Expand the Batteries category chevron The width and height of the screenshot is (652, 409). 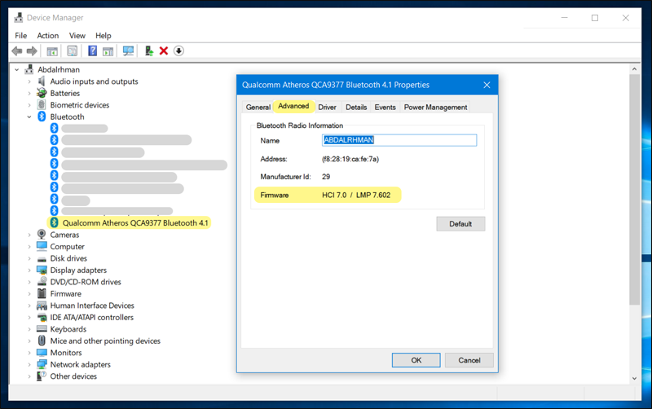click(x=29, y=94)
